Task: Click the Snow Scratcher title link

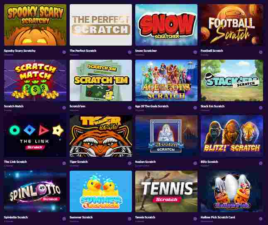Action: (146, 51)
